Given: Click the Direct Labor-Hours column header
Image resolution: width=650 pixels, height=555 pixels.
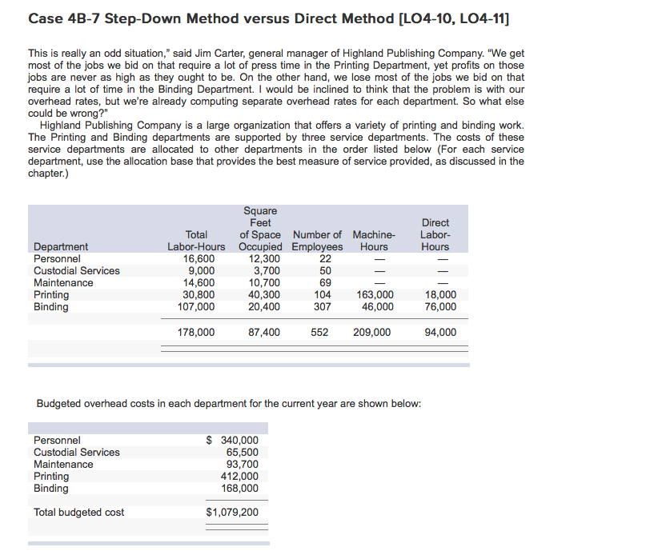Looking at the screenshot, I should (x=435, y=234).
